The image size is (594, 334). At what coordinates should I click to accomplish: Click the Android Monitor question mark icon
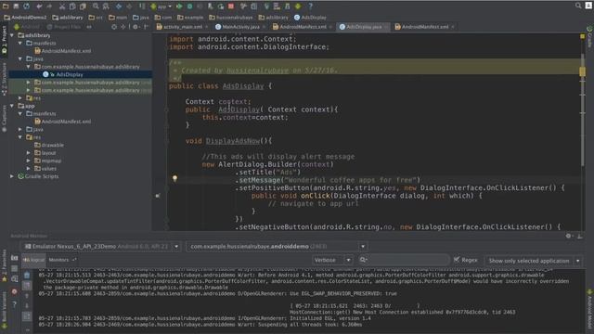15,304
